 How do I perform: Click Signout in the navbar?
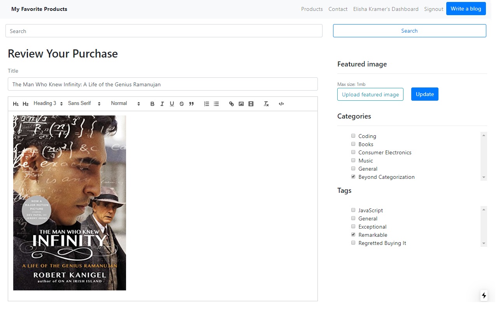tap(433, 9)
